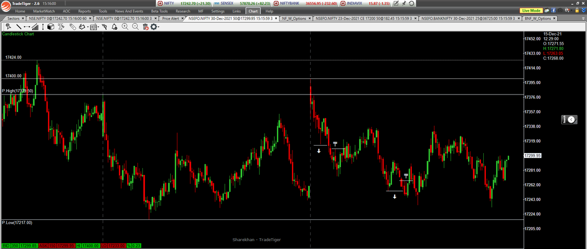Click the chat users icon beside Live Mode
This screenshot has width=587, height=249.
point(546,10)
